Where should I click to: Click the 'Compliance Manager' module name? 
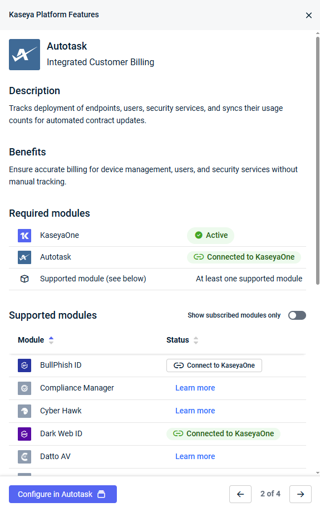77,388
